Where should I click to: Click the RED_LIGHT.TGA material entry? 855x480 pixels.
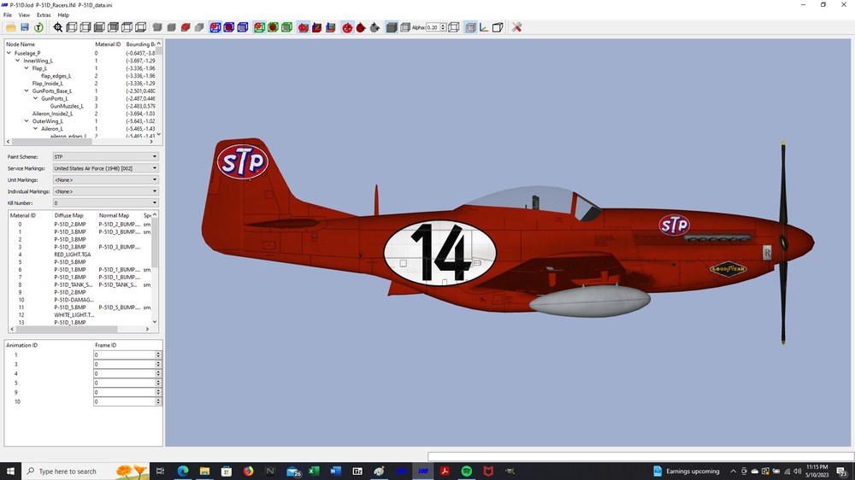coord(73,255)
